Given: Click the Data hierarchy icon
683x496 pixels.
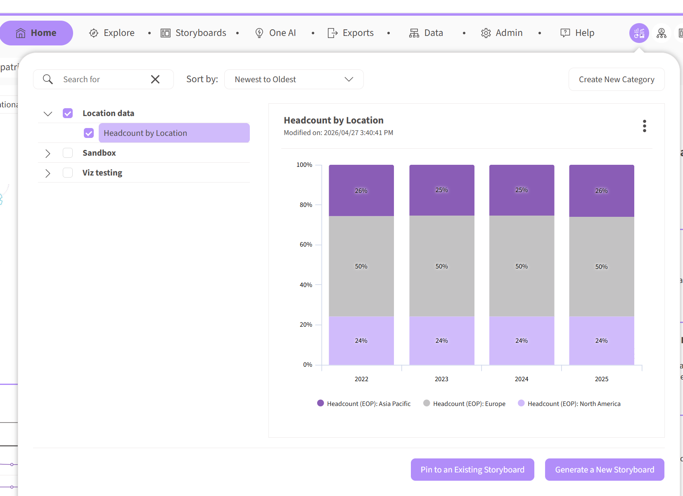Looking at the screenshot, I should [414, 33].
